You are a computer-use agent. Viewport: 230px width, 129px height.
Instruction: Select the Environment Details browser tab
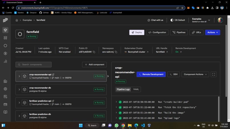click(x=19, y=3)
